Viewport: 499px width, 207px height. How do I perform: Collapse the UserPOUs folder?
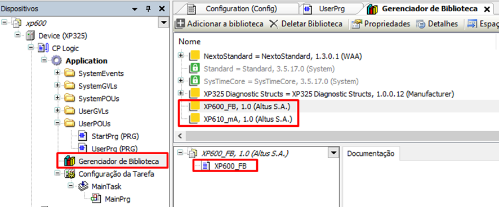(x=57, y=122)
